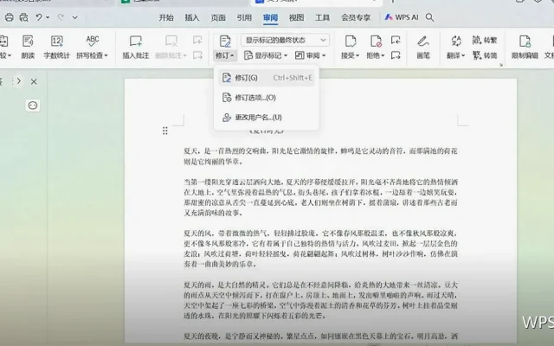Click the side panel expand arrow icon
The height and width of the screenshot is (346, 554).
tap(19, 81)
